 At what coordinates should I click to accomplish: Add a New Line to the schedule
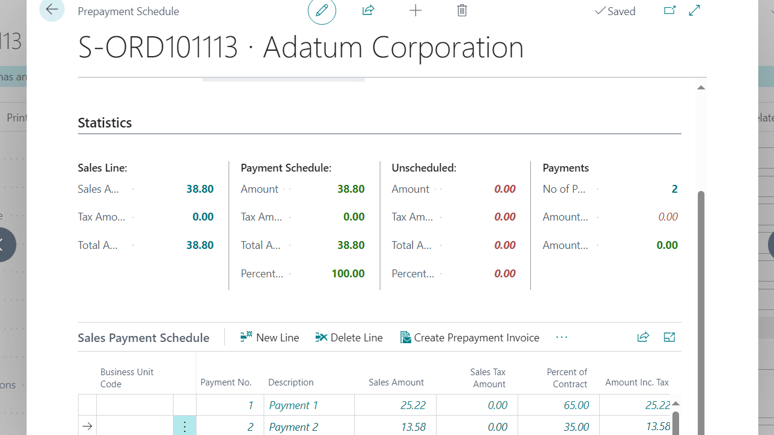(x=270, y=337)
